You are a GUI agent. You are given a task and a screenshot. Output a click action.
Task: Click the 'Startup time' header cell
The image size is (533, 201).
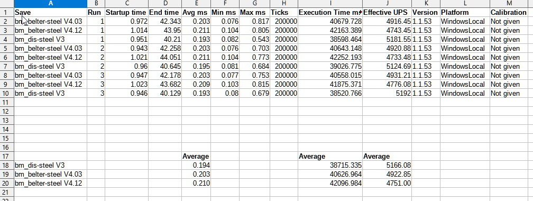[x=127, y=12]
